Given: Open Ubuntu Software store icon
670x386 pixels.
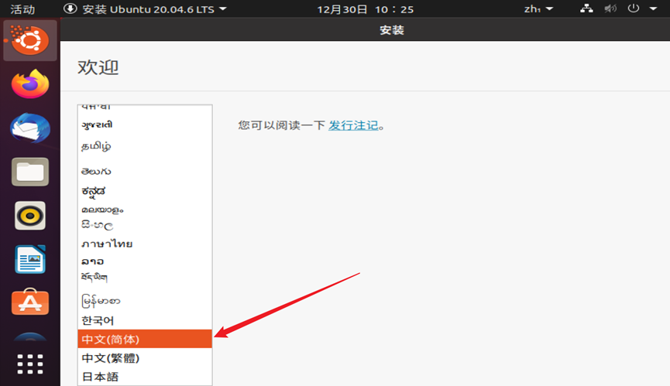Looking at the screenshot, I should 30,302.
